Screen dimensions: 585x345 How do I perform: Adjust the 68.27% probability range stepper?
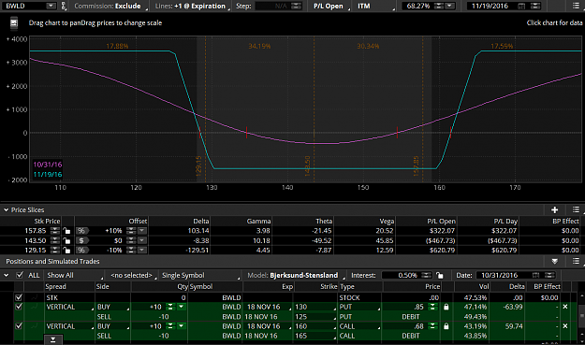point(439,6)
